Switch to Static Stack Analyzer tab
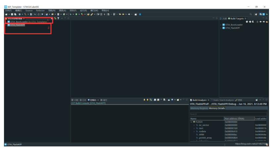 [x=223, y=100]
